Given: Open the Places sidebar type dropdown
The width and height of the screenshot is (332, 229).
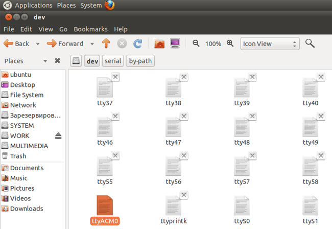Looking at the screenshot, I should pyautogui.click(x=45, y=61).
